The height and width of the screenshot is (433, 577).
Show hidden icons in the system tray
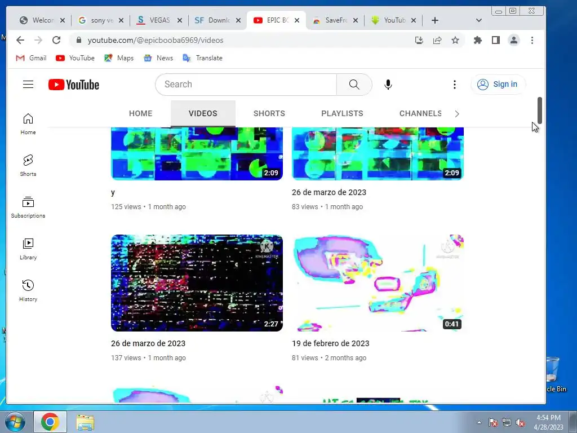point(479,422)
